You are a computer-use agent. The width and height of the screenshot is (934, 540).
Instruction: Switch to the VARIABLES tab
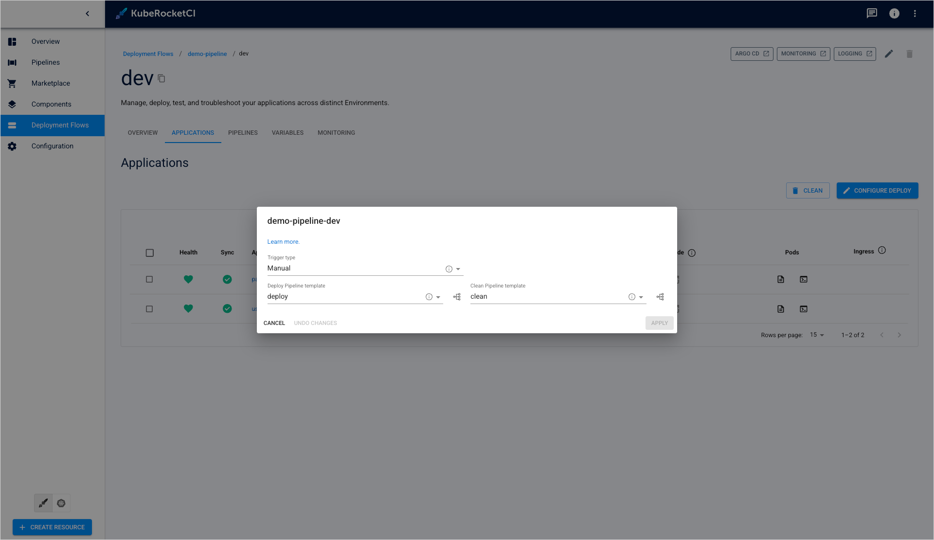point(287,132)
